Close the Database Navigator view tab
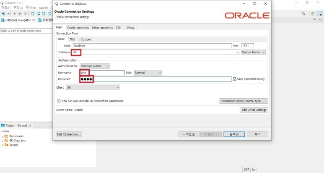 pos(34,20)
